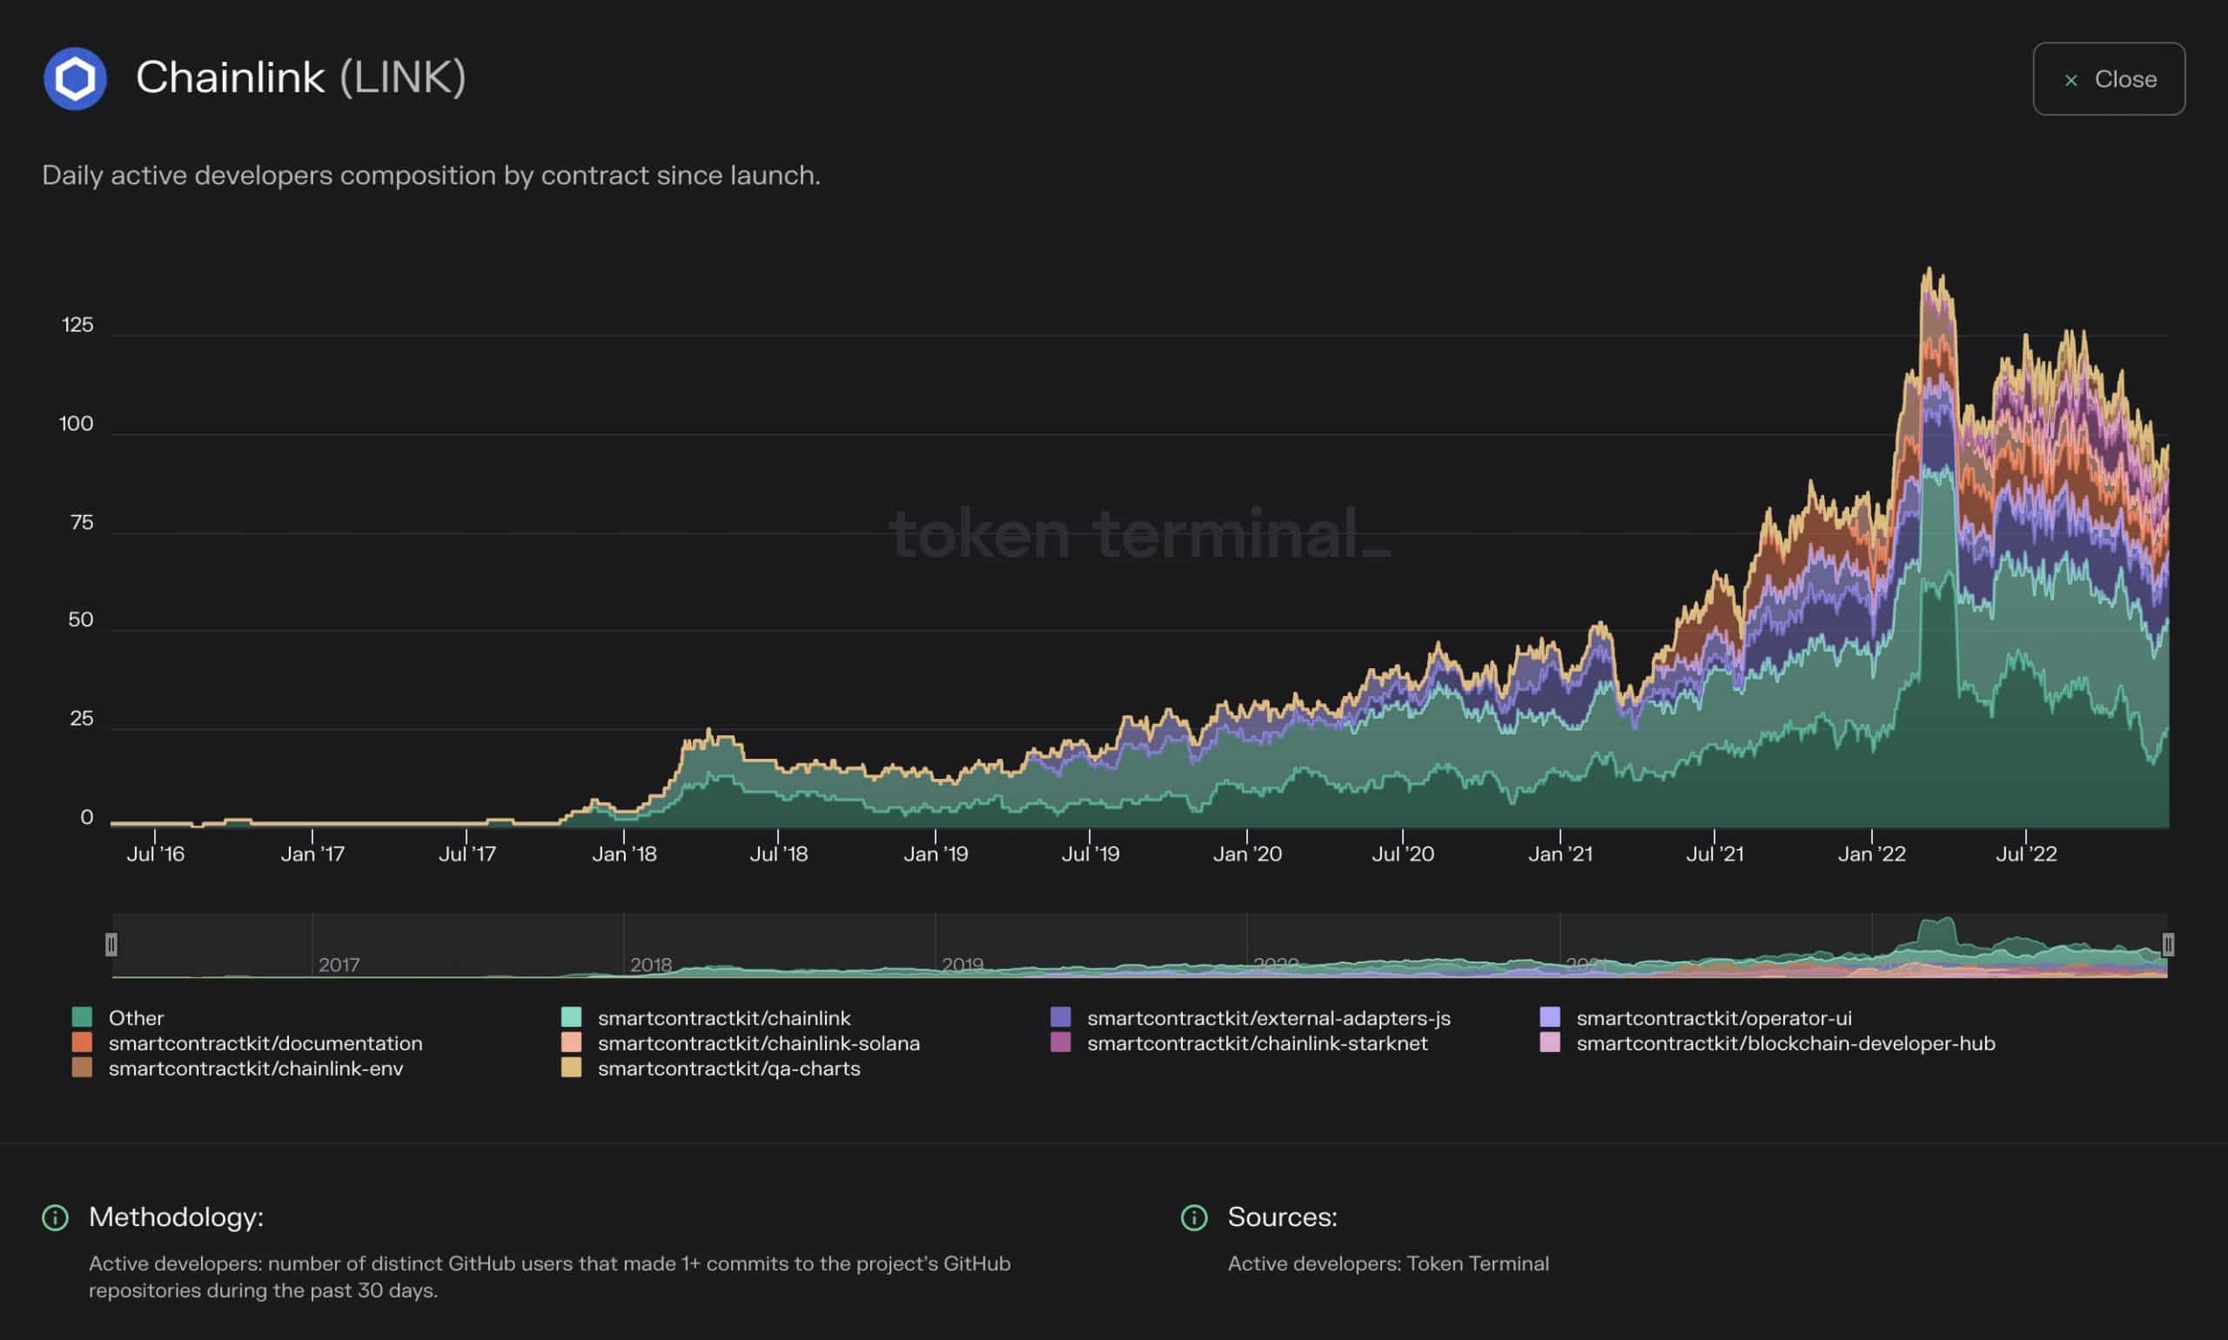Viewport: 2228px width, 1340px height.
Task: Hide the external-adapters-js series in legend
Action: (1268, 1018)
